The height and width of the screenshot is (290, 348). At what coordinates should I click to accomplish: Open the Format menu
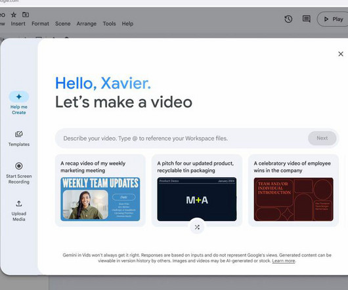click(40, 24)
